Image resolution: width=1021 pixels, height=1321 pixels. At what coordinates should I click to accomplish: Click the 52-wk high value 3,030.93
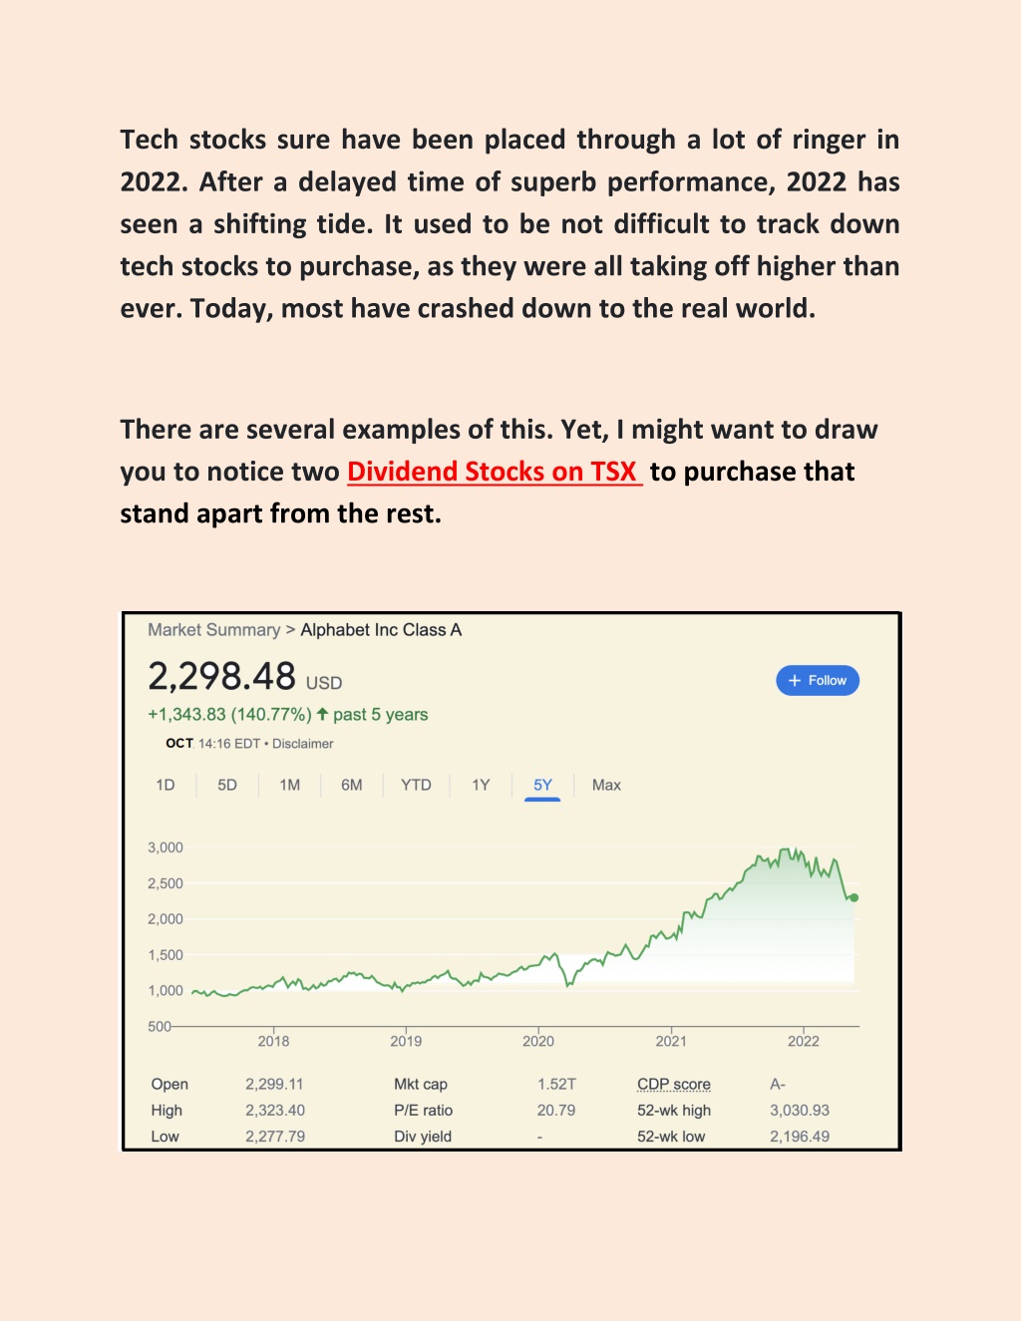click(800, 1110)
